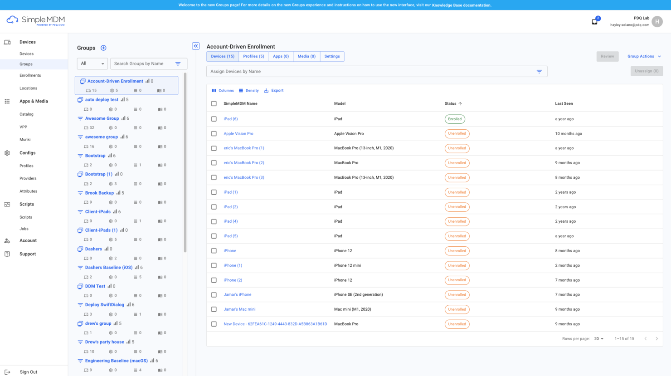Click the Unassign (0) button
The height and width of the screenshot is (376, 671).
coord(647,71)
